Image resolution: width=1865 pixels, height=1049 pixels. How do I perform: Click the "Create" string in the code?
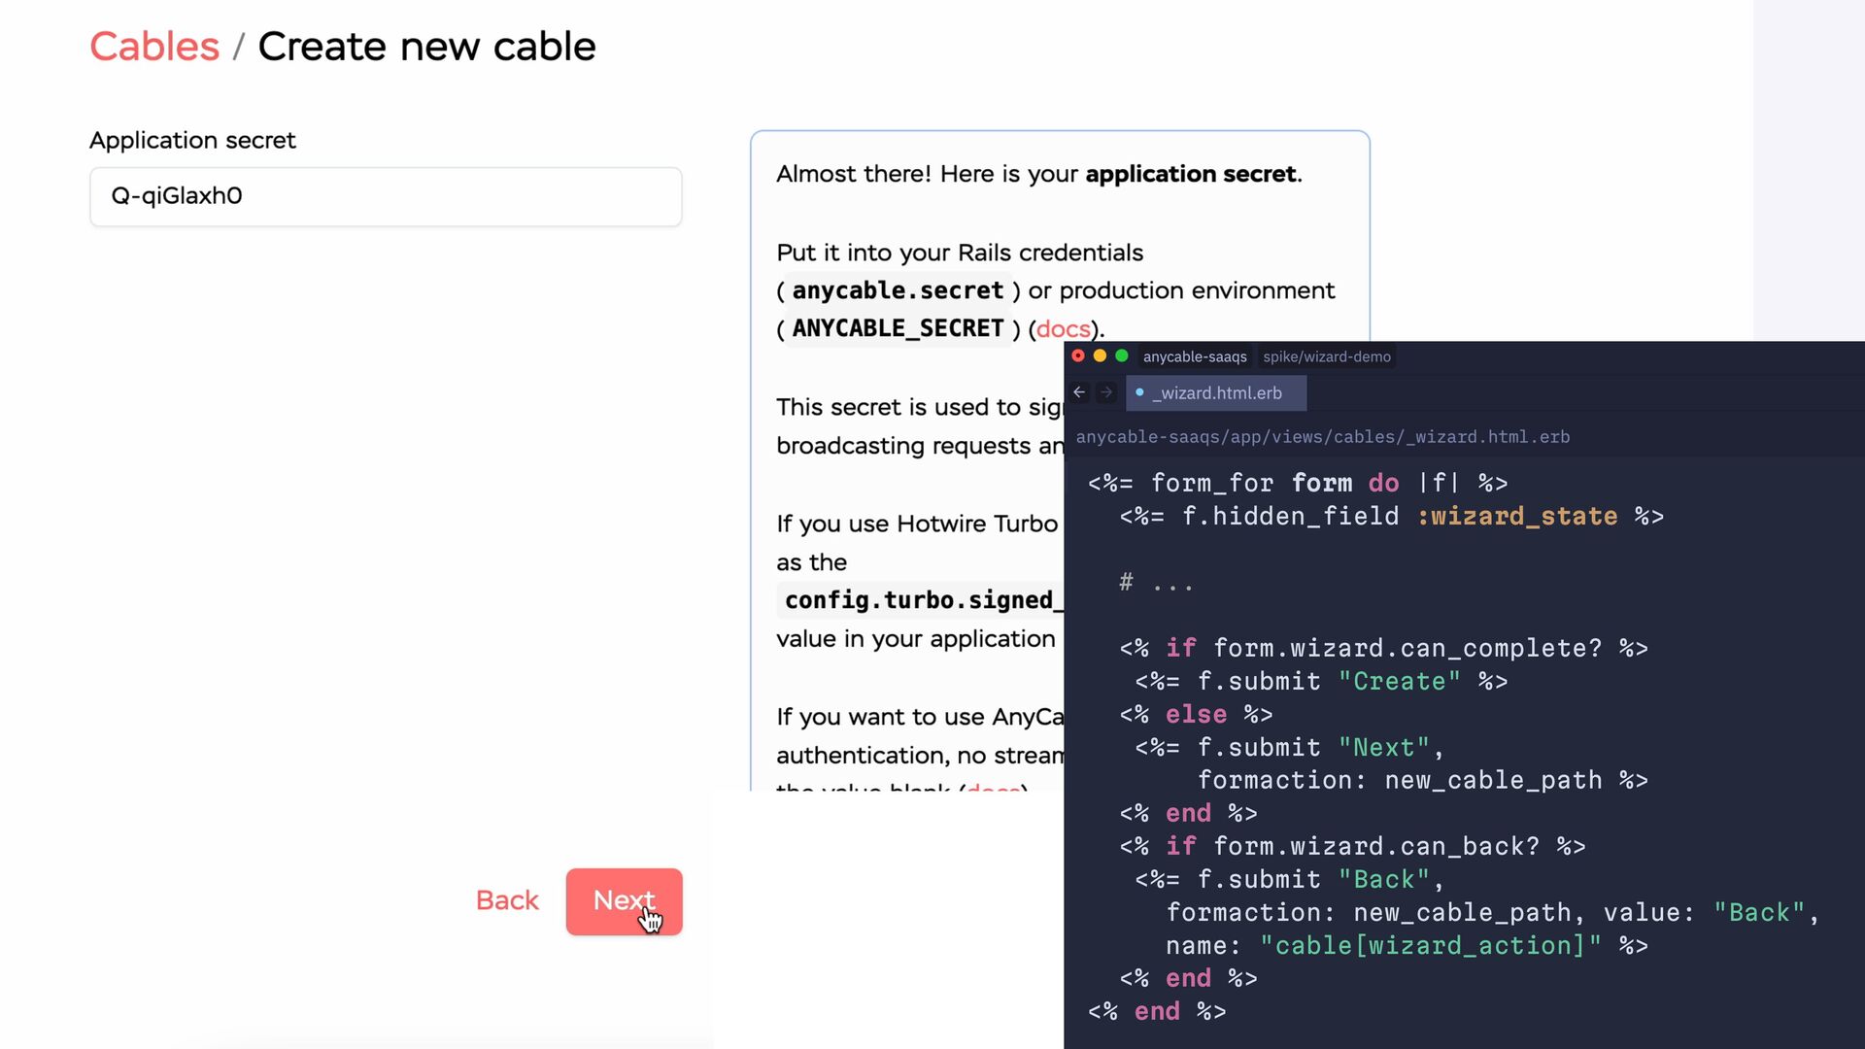point(1399,682)
